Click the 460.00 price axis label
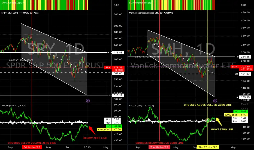254x150 pixels. [x=118, y=39]
